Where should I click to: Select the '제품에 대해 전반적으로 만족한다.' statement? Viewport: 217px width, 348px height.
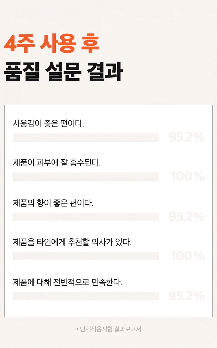click(x=68, y=282)
